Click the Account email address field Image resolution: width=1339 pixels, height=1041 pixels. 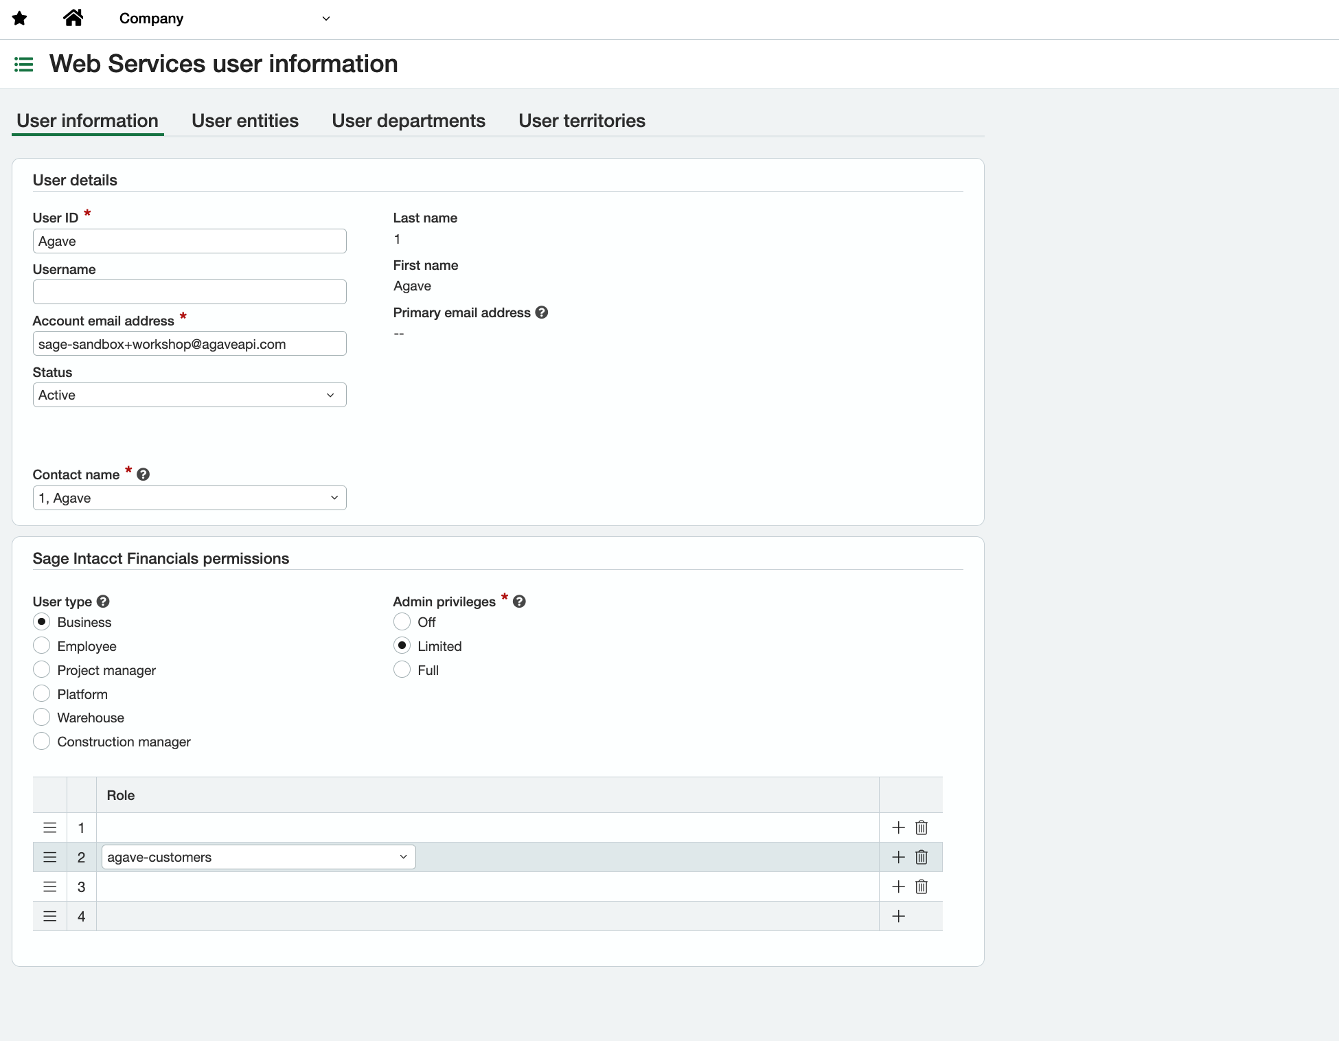(190, 343)
